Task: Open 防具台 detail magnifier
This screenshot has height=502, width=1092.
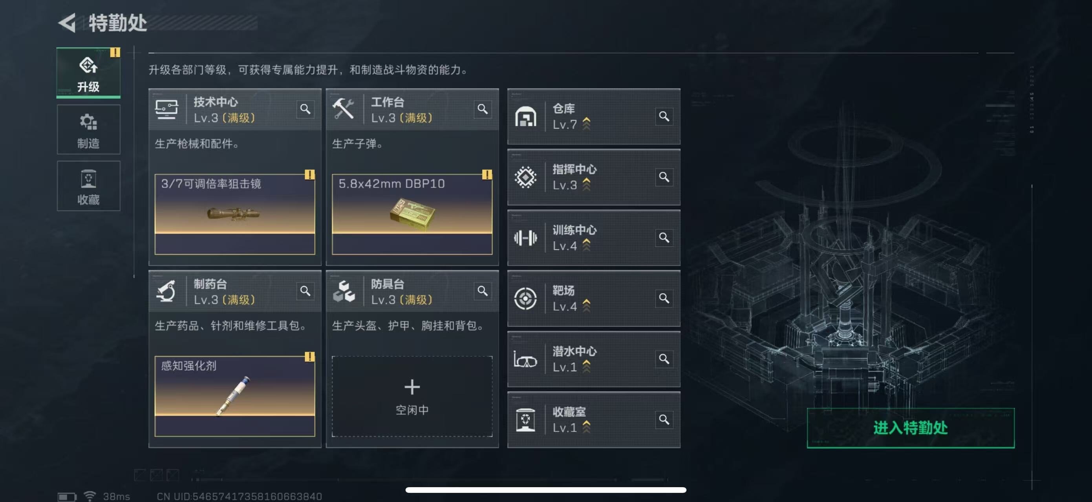Action: (483, 291)
